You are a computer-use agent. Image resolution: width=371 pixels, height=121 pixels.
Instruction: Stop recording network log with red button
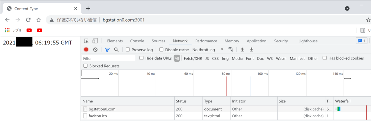point(86,49)
